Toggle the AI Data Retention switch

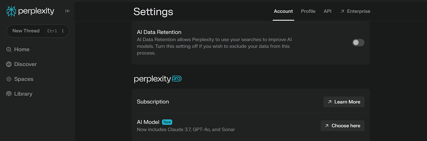(x=358, y=42)
